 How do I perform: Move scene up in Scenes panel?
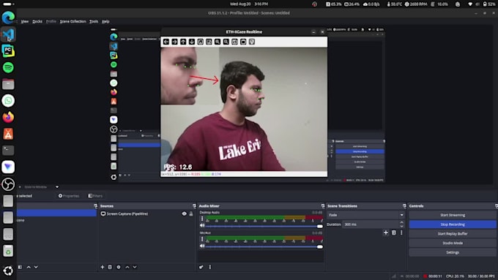(29, 267)
